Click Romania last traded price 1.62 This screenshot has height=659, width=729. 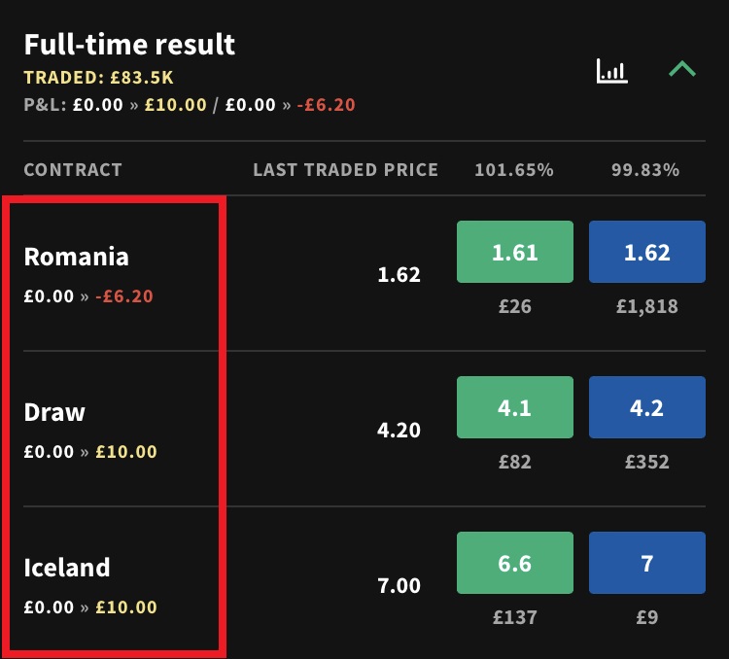point(399,275)
